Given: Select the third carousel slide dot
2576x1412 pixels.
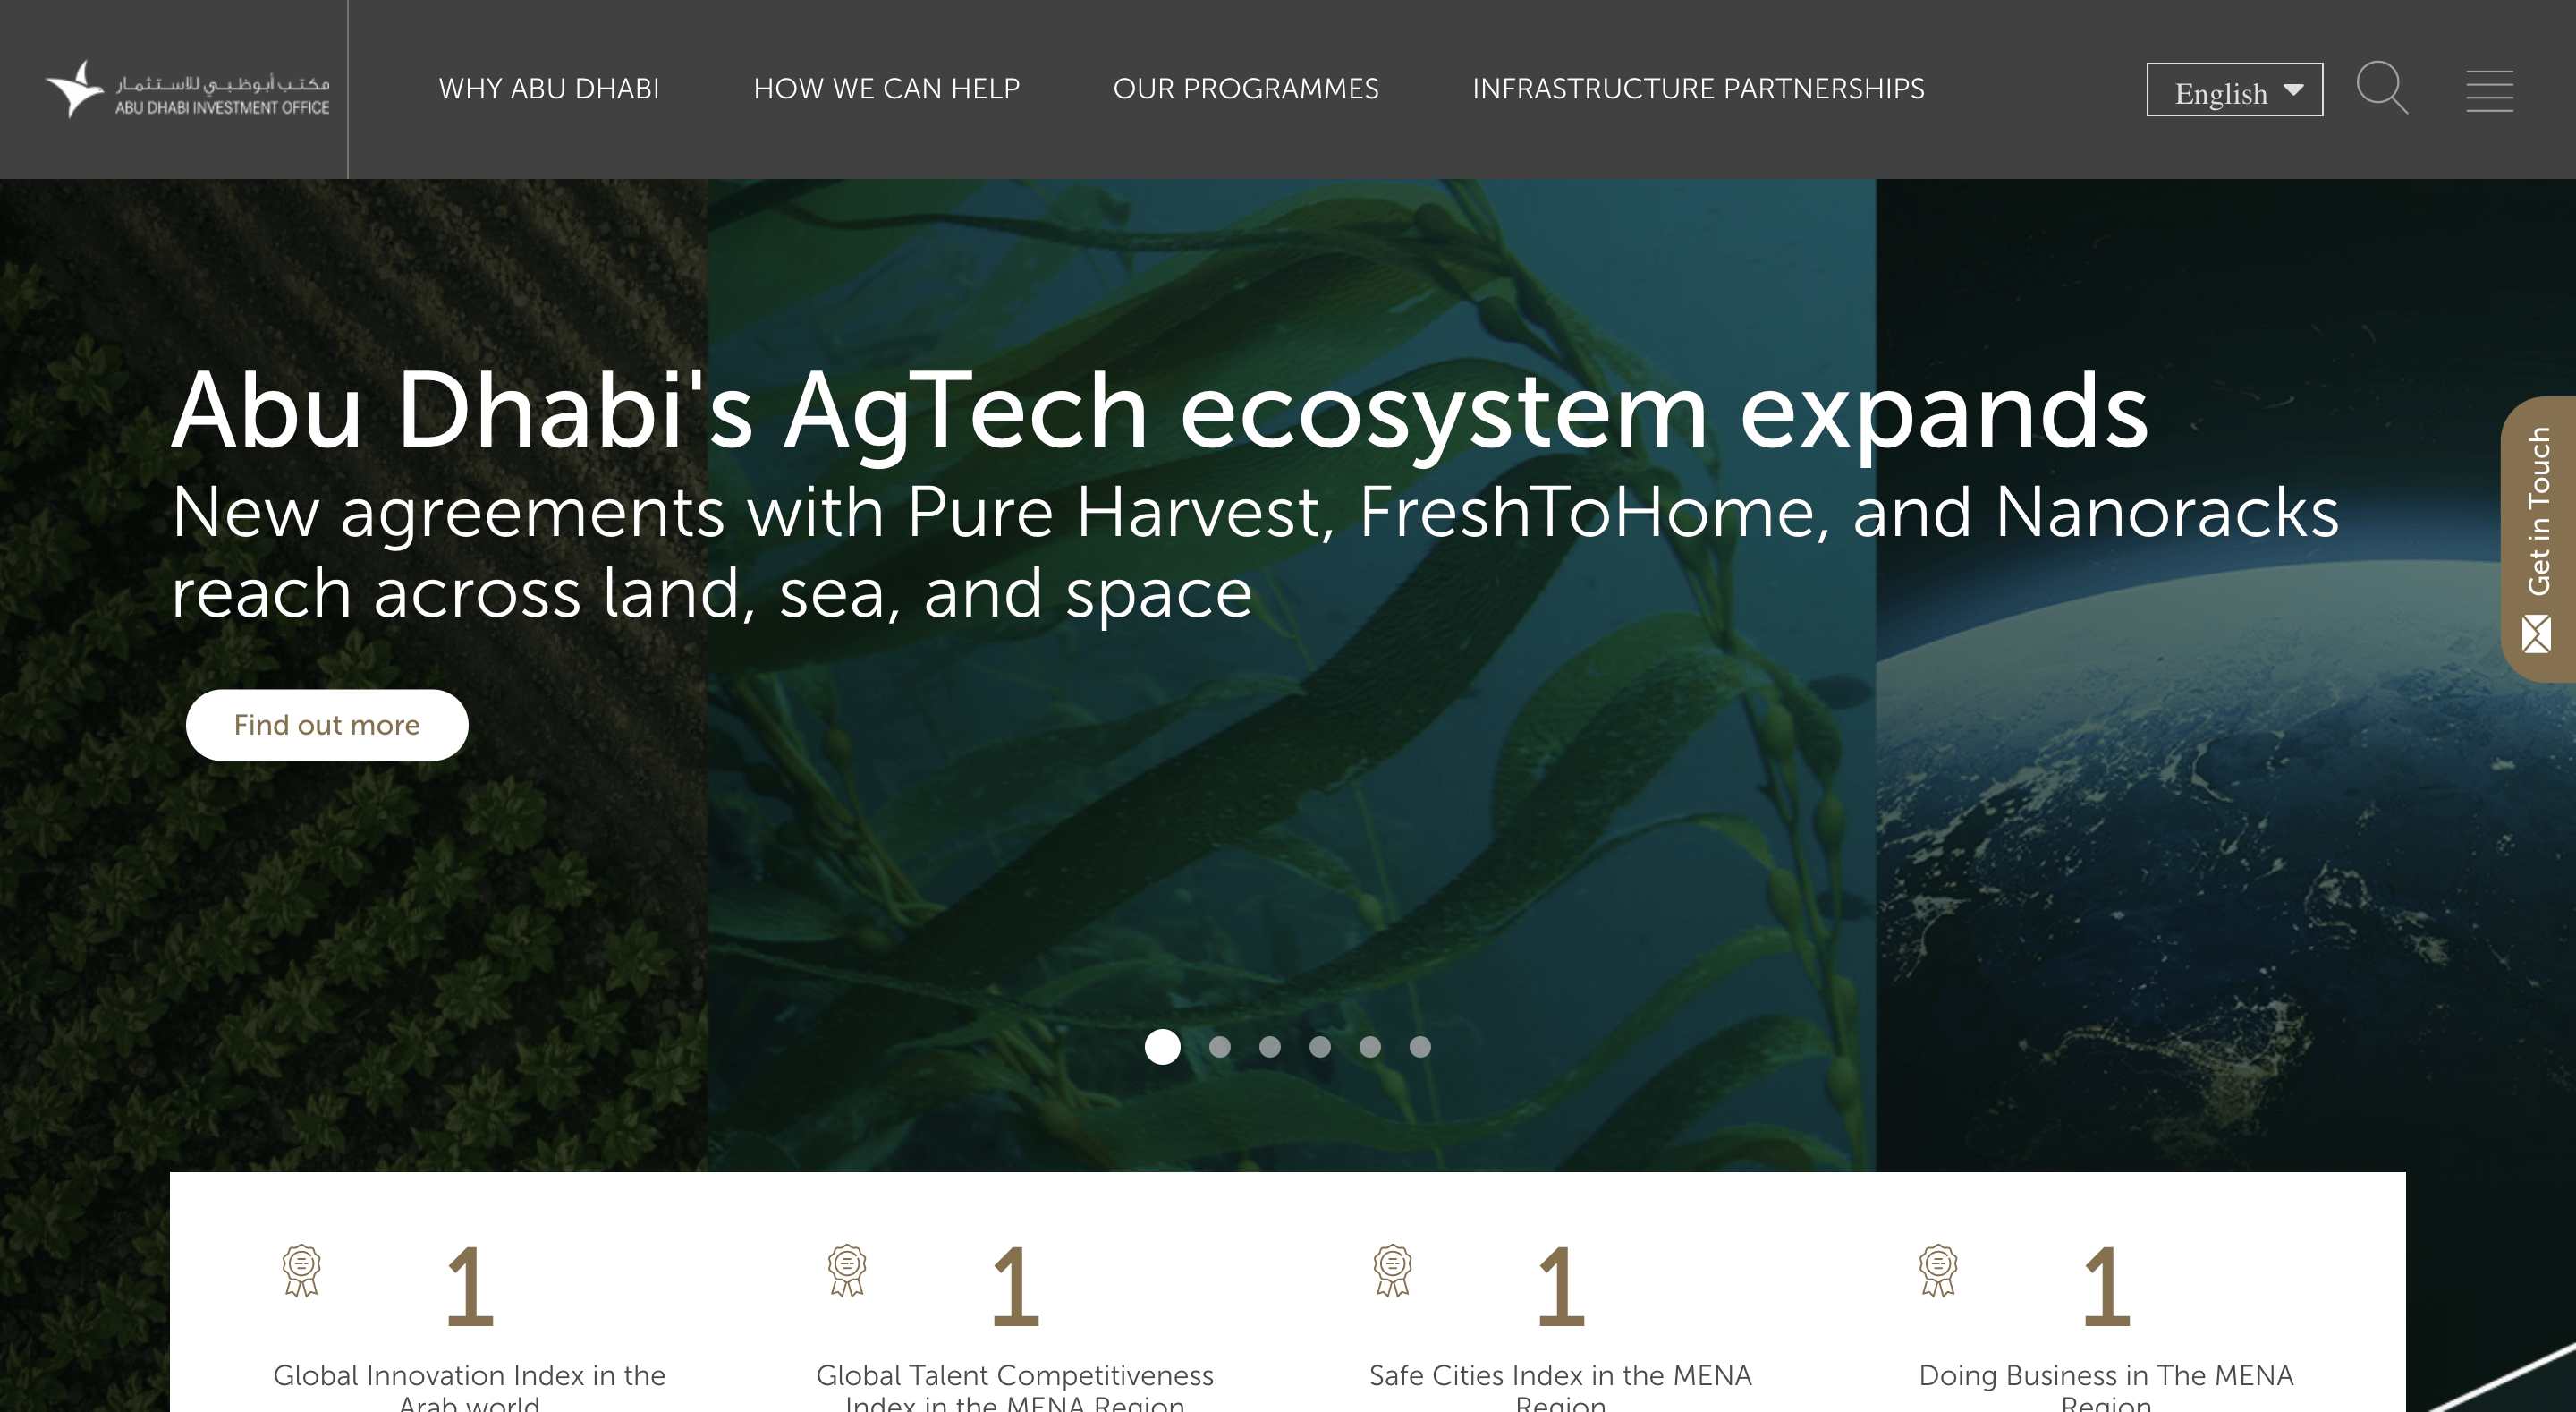Looking at the screenshot, I should pyautogui.click(x=1270, y=1047).
